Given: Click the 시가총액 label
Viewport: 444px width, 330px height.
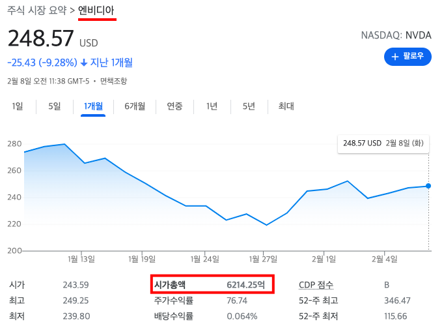Looking at the screenshot, I should [x=170, y=284].
